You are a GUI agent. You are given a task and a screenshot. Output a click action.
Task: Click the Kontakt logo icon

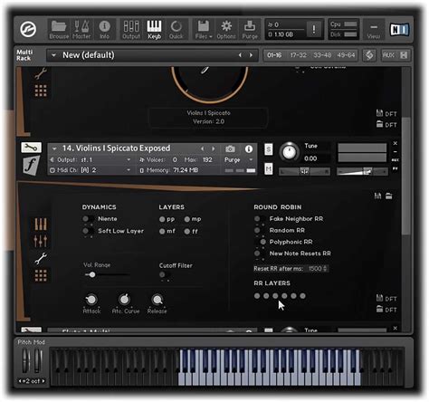point(28,29)
